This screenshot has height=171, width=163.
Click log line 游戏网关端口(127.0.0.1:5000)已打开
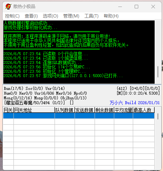(x=63, y=76)
